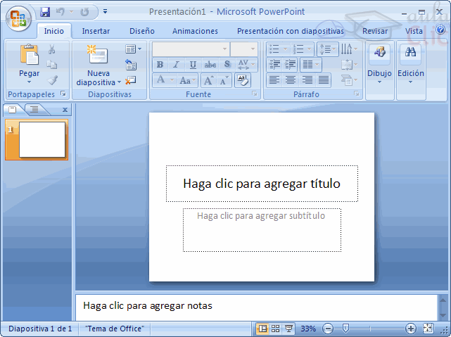Decrease font size with the small A icon
The height and width of the screenshot is (337, 451).
tap(224, 80)
